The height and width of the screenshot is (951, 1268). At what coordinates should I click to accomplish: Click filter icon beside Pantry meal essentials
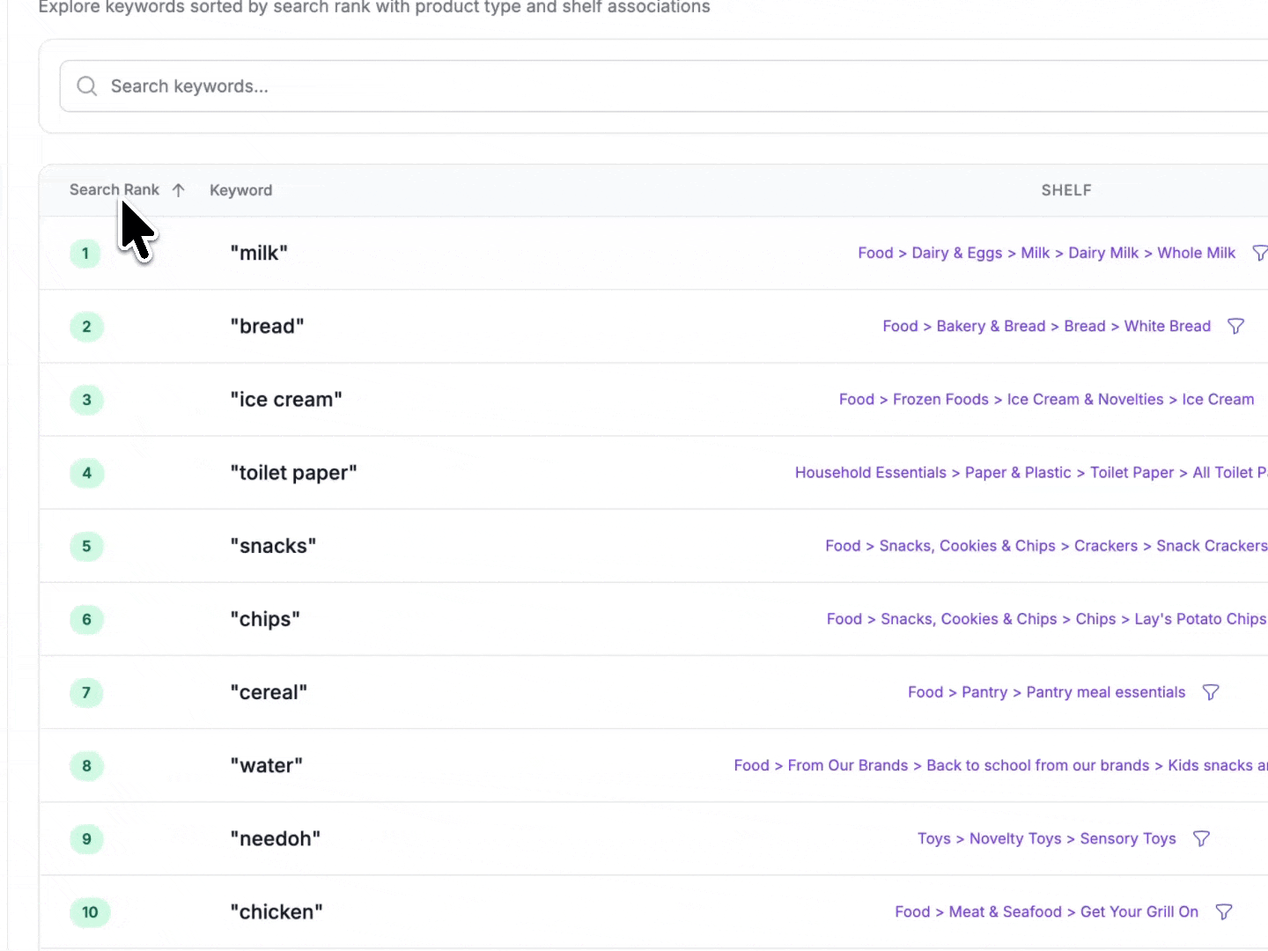pyautogui.click(x=1211, y=693)
